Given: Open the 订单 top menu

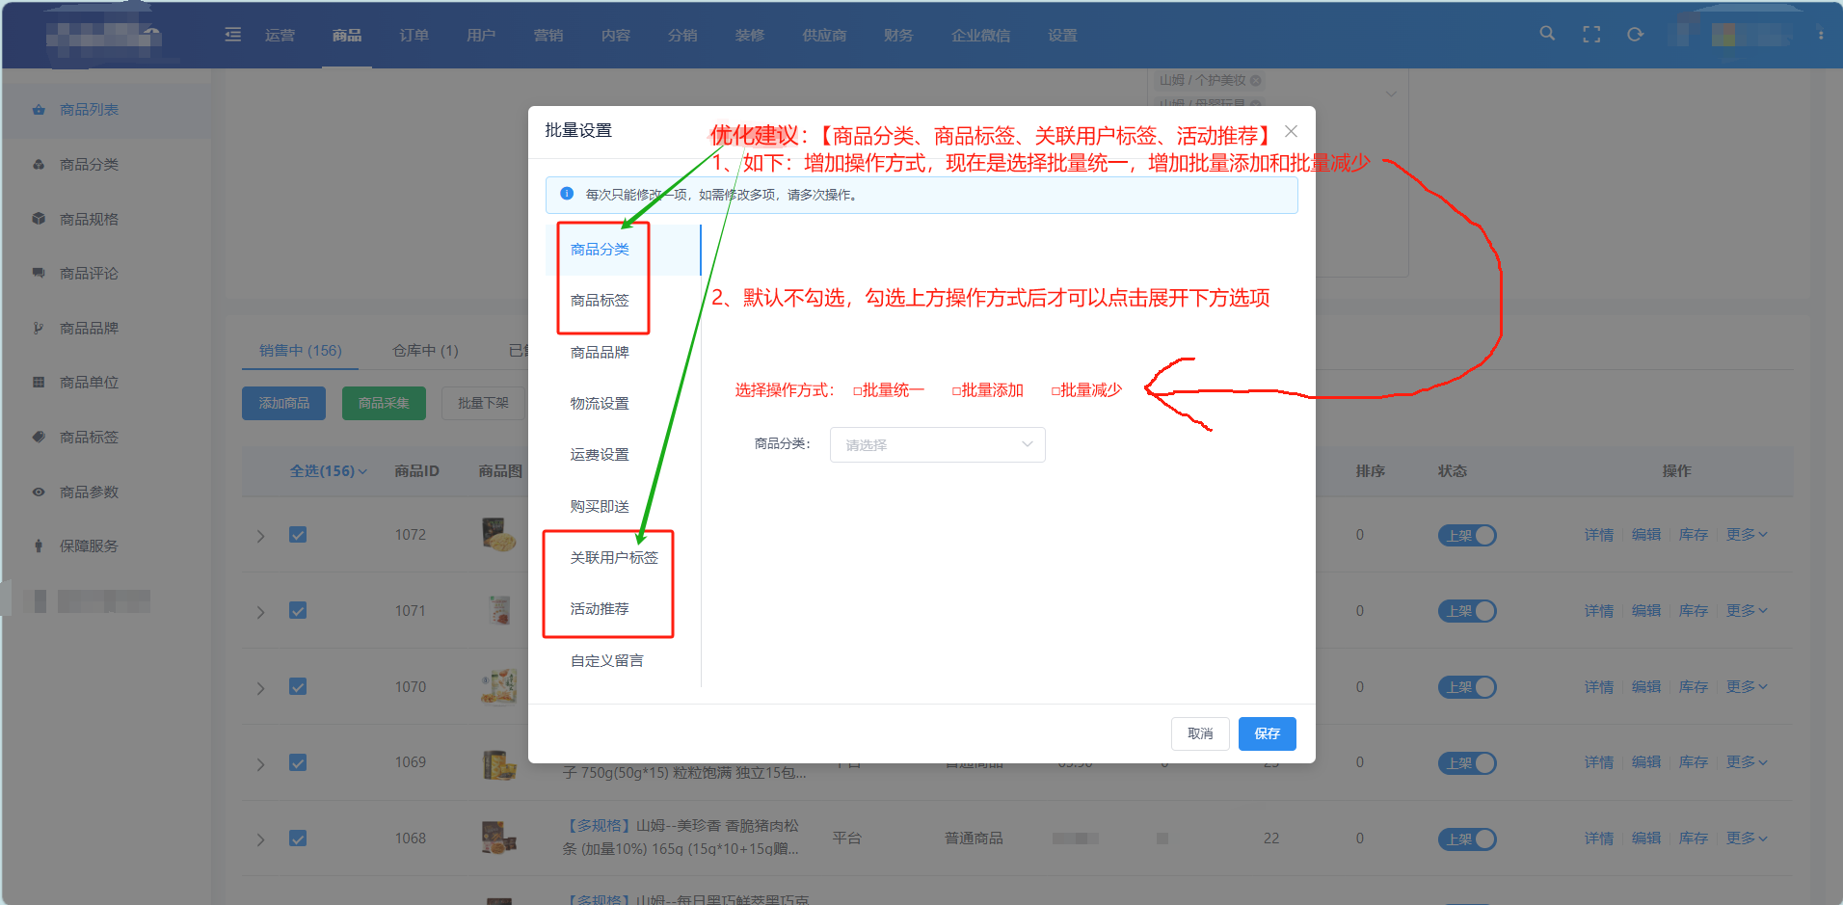Looking at the screenshot, I should [x=414, y=35].
